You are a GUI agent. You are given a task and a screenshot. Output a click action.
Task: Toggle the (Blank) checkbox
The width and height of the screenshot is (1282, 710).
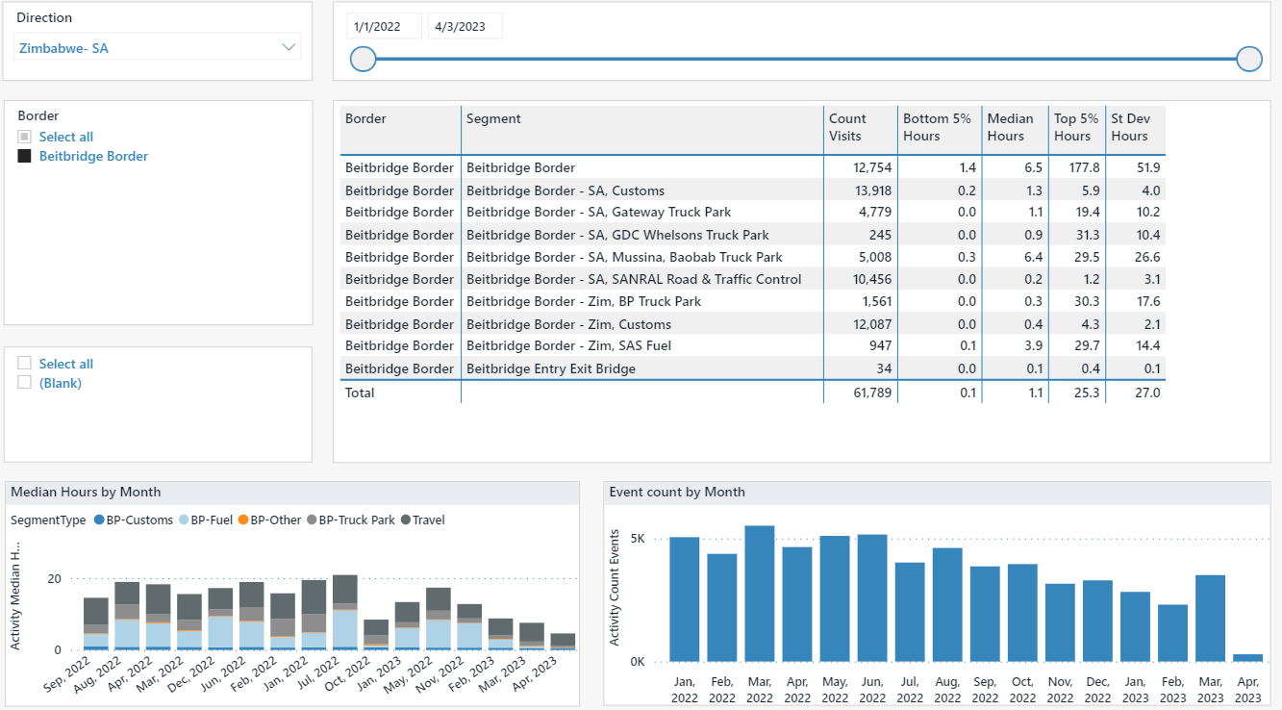[25, 383]
